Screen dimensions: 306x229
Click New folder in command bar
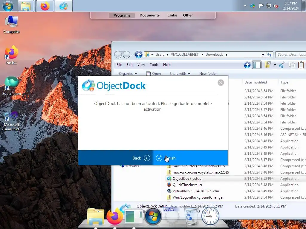point(208,73)
